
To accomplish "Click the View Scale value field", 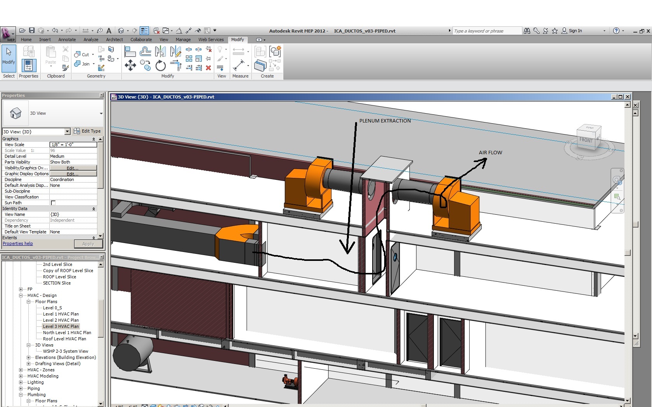I will pyautogui.click(x=73, y=145).
